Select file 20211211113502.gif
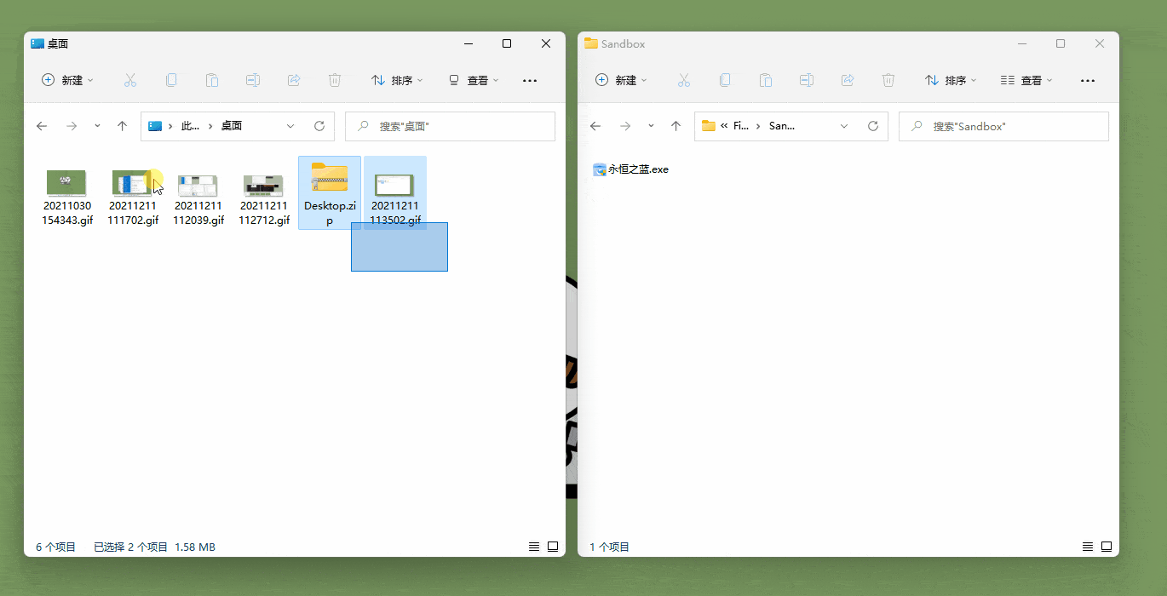Screen dimensions: 1167x596 point(395,193)
